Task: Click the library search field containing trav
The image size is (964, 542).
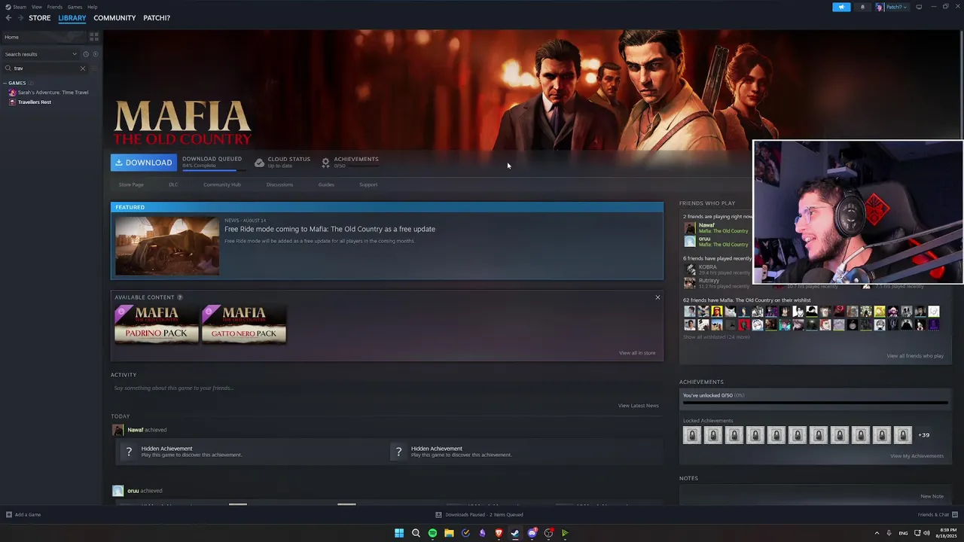Action: [x=45, y=69]
